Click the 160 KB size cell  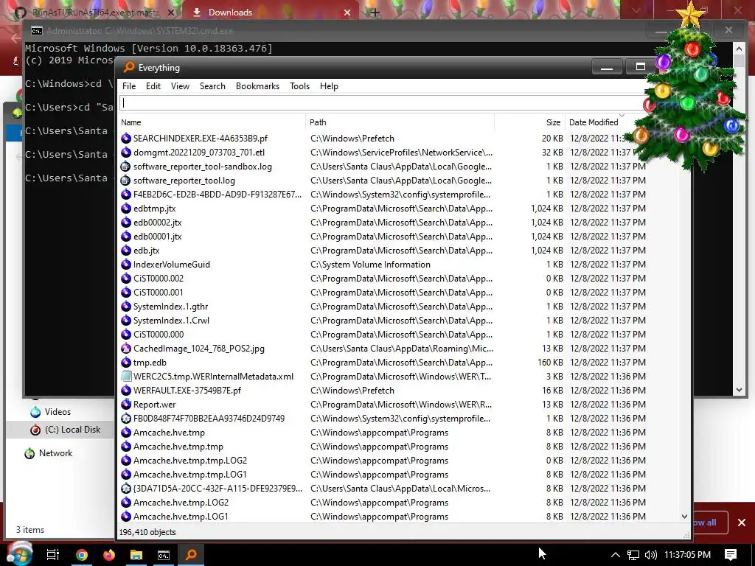point(550,363)
